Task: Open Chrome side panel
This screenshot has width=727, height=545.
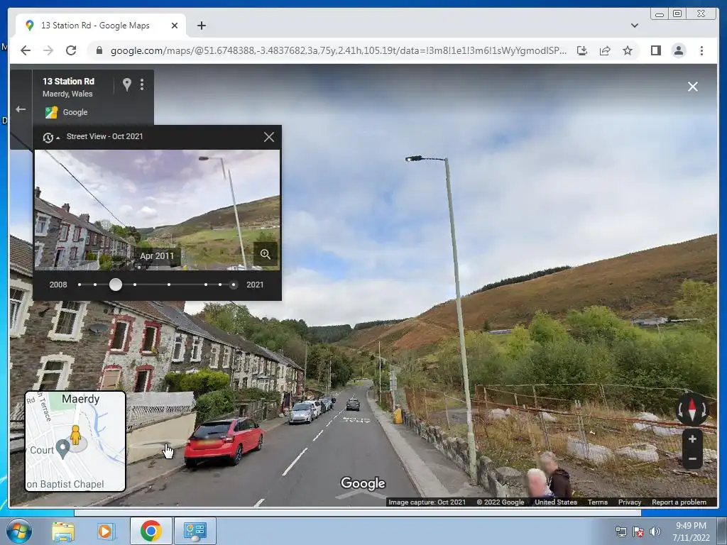Action: pos(655,50)
